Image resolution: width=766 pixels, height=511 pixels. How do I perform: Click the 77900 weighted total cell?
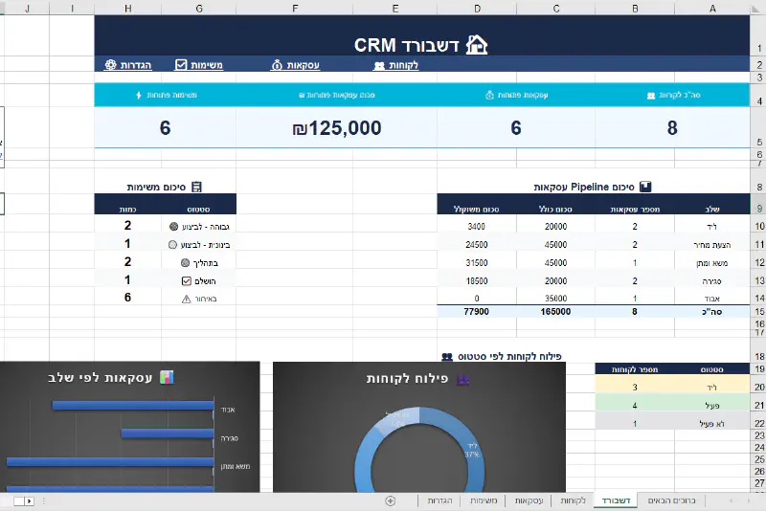(x=477, y=311)
